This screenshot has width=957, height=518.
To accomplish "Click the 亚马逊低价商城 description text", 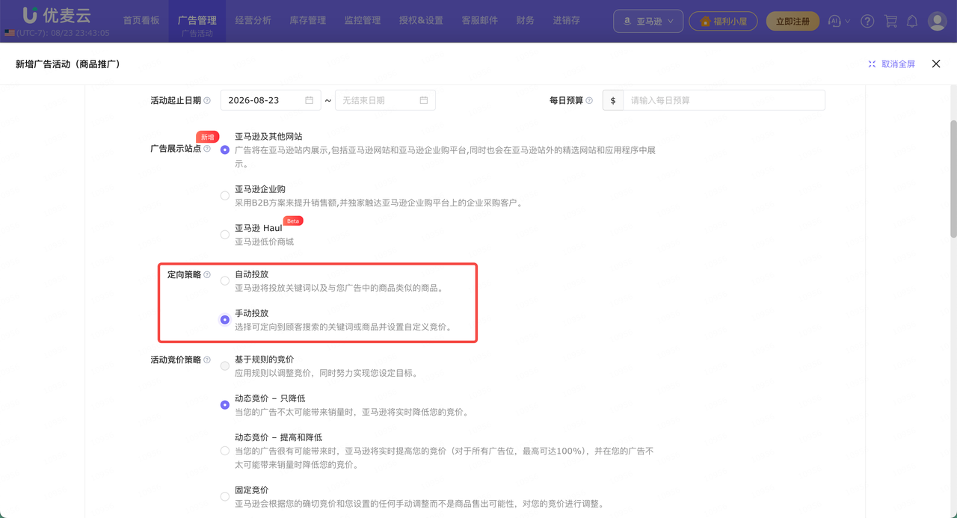I will click(x=264, y=241).
